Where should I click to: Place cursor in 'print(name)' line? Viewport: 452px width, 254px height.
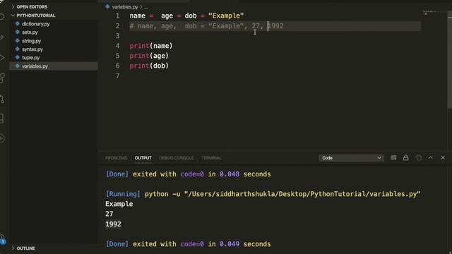151,46
